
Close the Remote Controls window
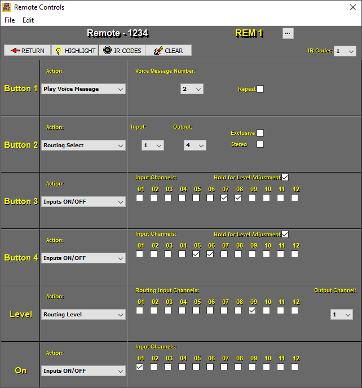coord(353,7)
